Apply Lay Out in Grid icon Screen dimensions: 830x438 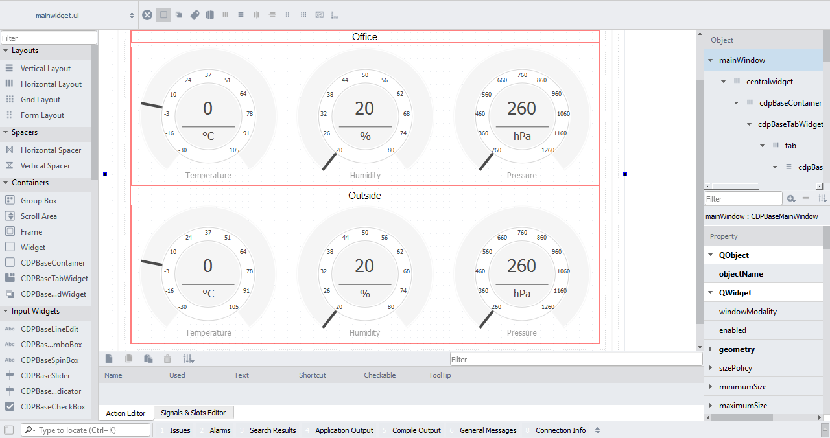(x=303, y=15)
